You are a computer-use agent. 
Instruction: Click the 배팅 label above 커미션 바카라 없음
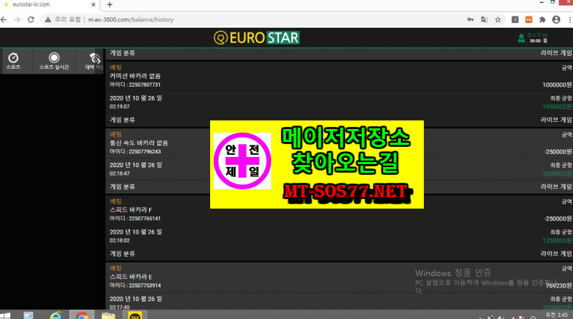pos(115,67)
